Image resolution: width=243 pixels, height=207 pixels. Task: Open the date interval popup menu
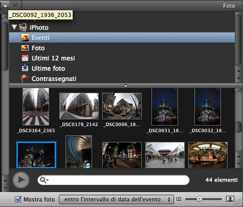point(116,199)
